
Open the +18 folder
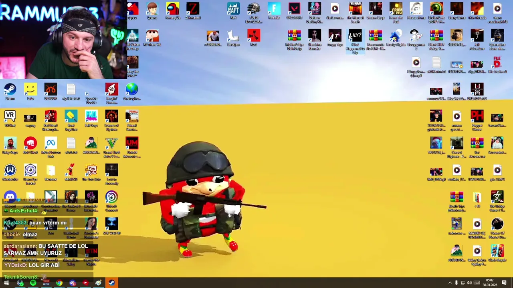tap(477, 199)
